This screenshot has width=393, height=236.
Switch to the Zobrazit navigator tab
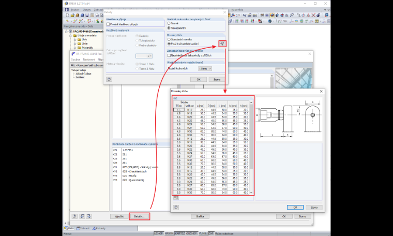coord(83,228)
